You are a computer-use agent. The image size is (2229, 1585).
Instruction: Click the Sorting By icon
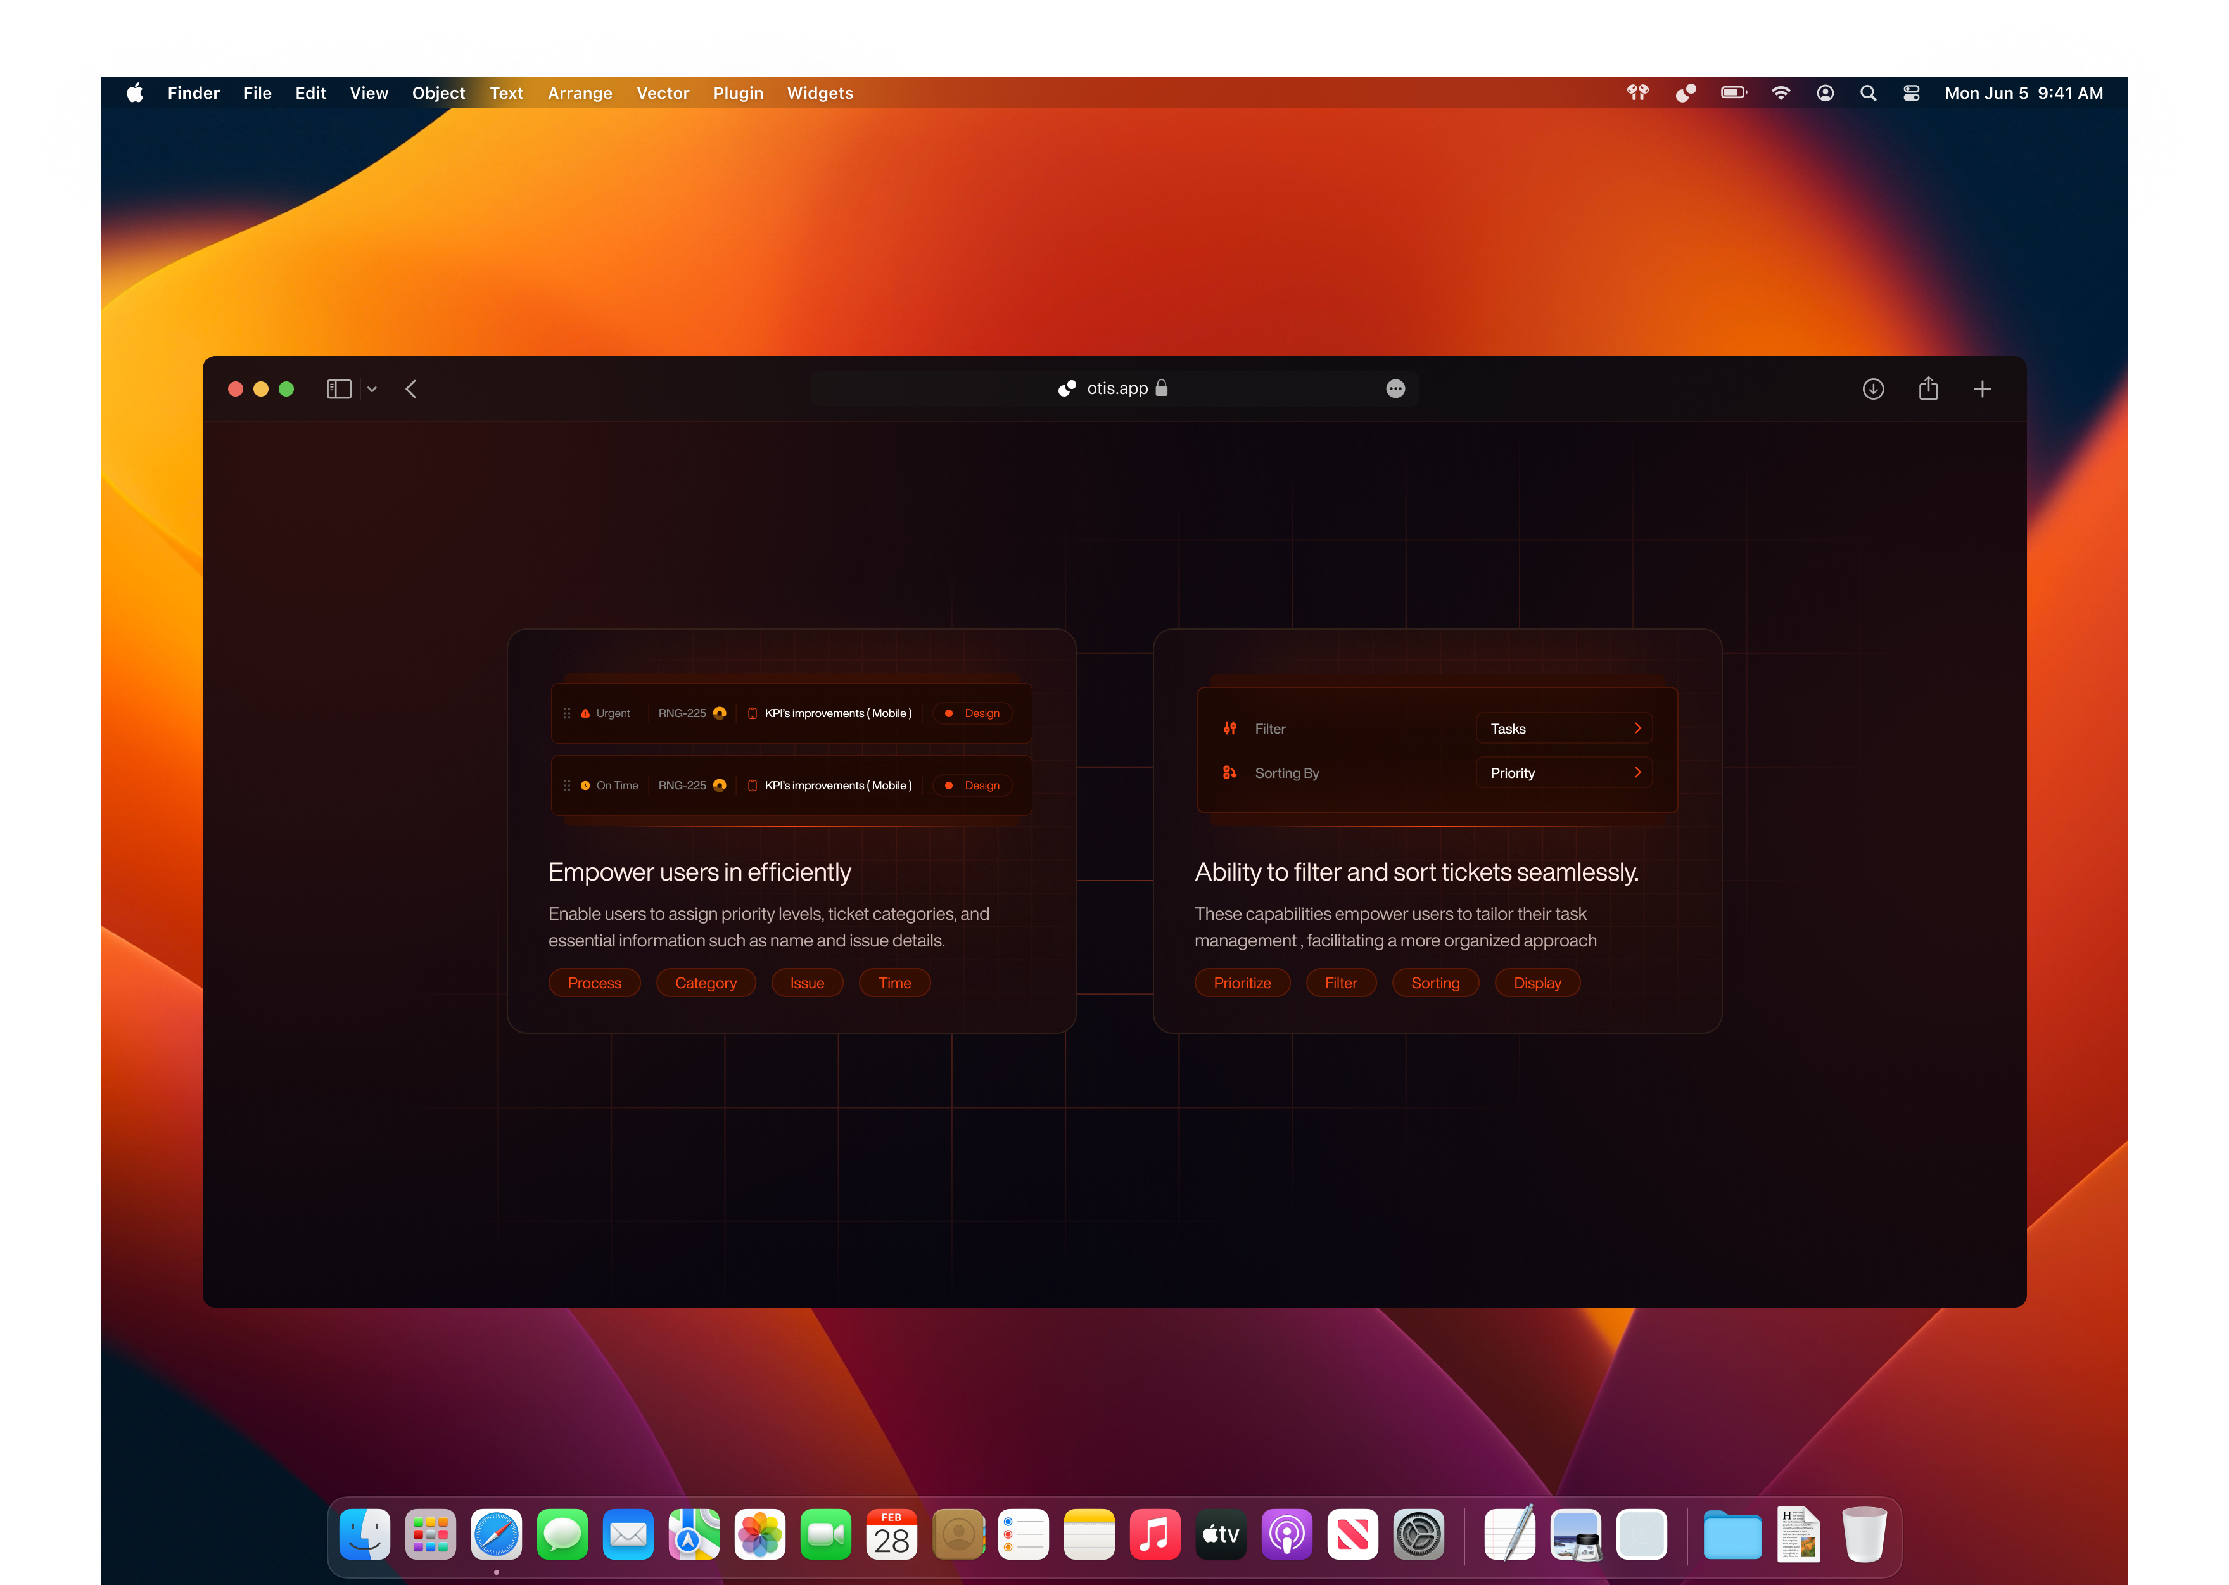pos(1229,772)
